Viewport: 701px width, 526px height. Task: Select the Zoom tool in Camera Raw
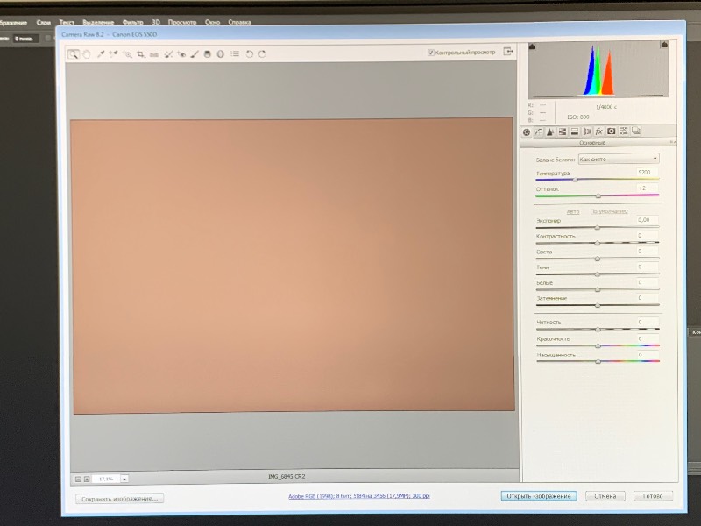(73, 54)
